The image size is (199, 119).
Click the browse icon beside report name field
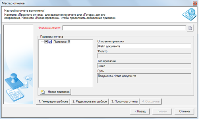tap(190, 28)
